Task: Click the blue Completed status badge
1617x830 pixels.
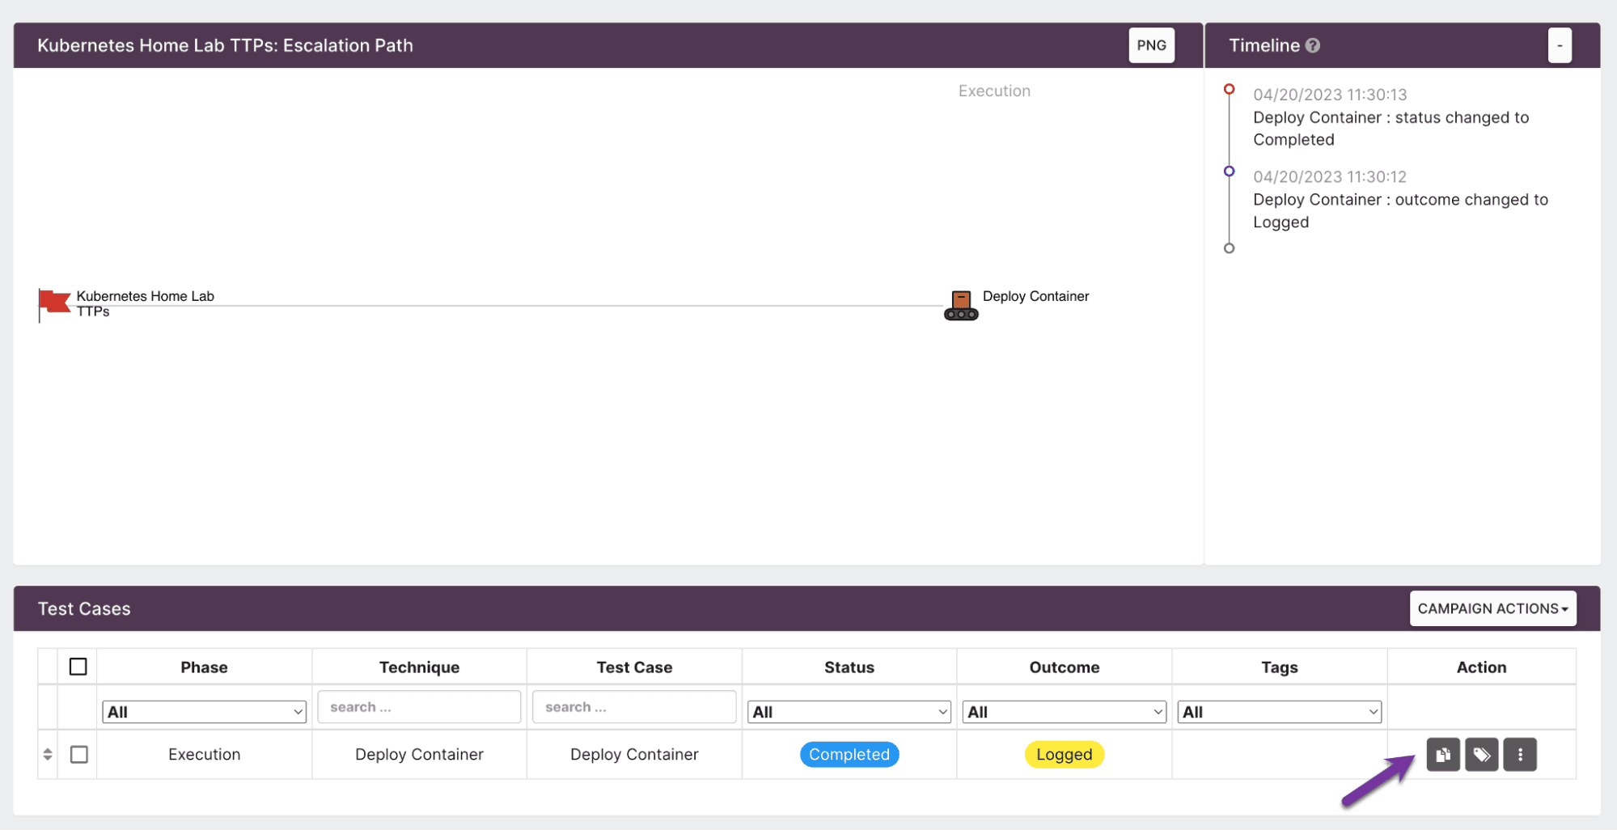Action: pos(849,754)
